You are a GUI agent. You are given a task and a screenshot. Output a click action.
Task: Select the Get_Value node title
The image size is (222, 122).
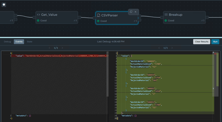(49, 15)
